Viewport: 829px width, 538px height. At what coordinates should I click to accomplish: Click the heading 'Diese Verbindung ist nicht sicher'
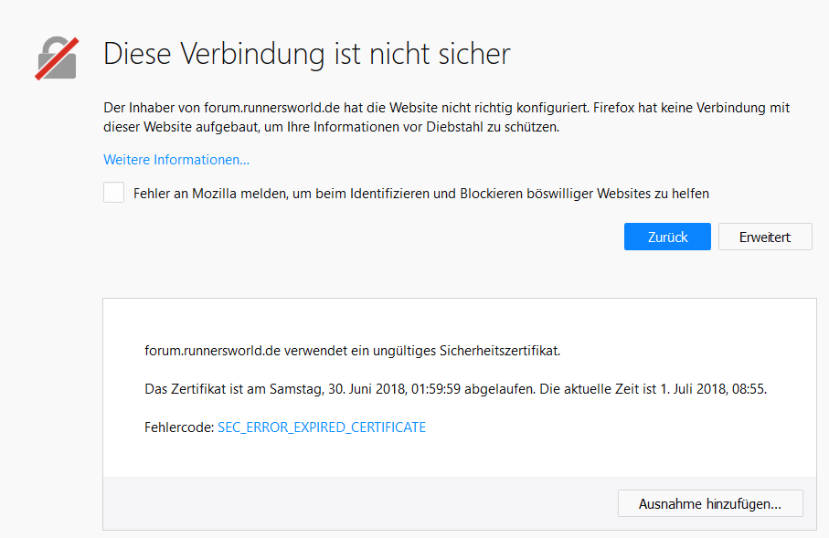(x=306, y=54)
